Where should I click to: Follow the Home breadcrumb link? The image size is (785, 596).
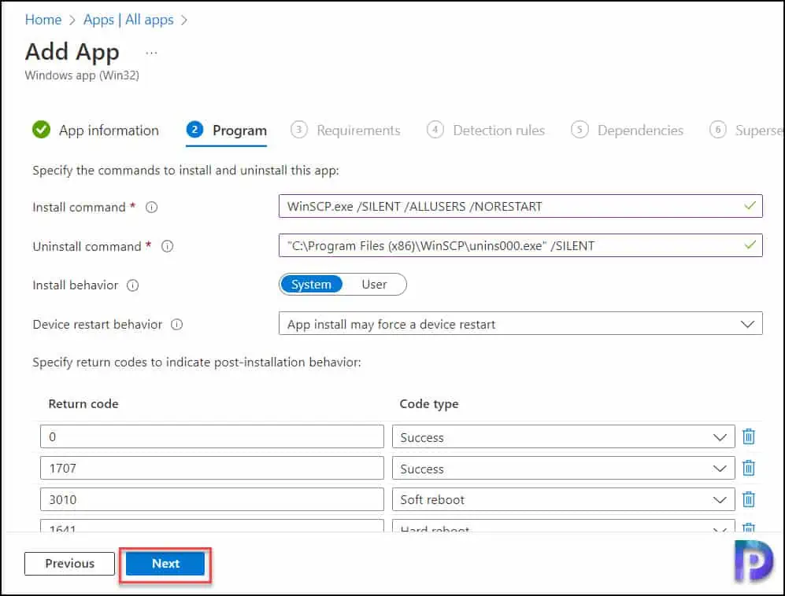click(43, 20)
